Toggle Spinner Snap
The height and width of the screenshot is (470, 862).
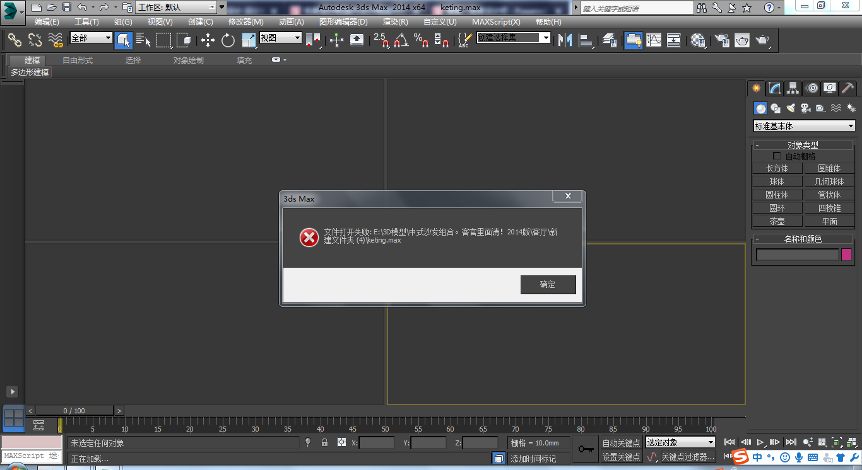[x=442, y=40]
